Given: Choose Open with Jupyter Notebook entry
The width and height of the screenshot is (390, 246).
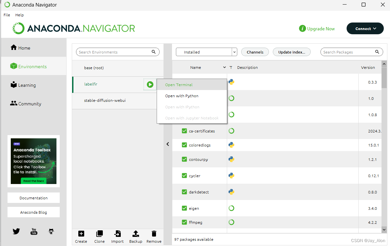Looking at the screenshot, I should (x=192, y=118).
